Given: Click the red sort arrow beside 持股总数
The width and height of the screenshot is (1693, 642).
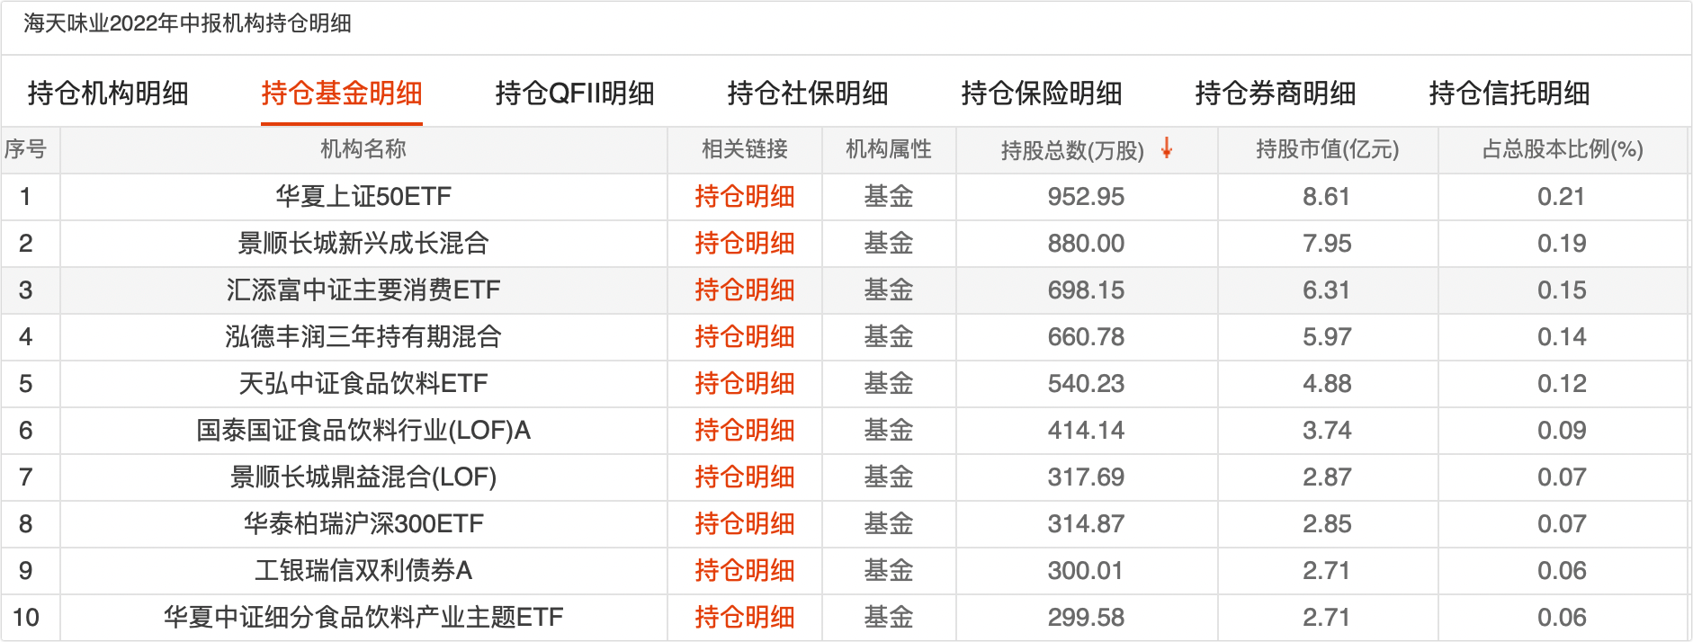Looking at the screenshot, I should point(1166,148).
